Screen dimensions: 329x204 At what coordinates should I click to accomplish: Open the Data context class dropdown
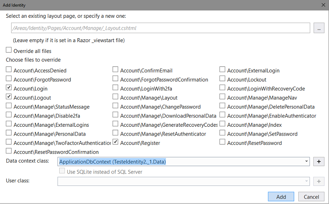pyautogui.click(x=306, y=161)
